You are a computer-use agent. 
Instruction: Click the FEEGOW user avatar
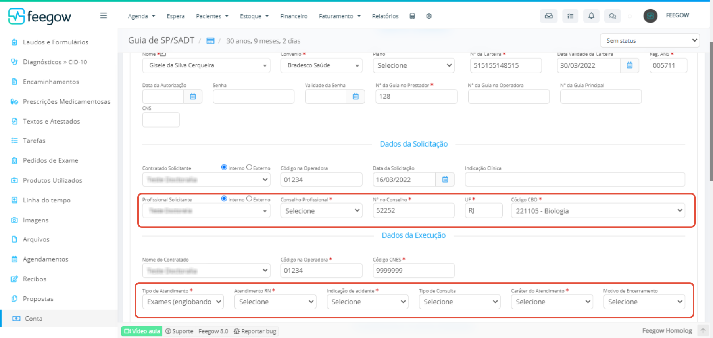(x=650, y=16)
